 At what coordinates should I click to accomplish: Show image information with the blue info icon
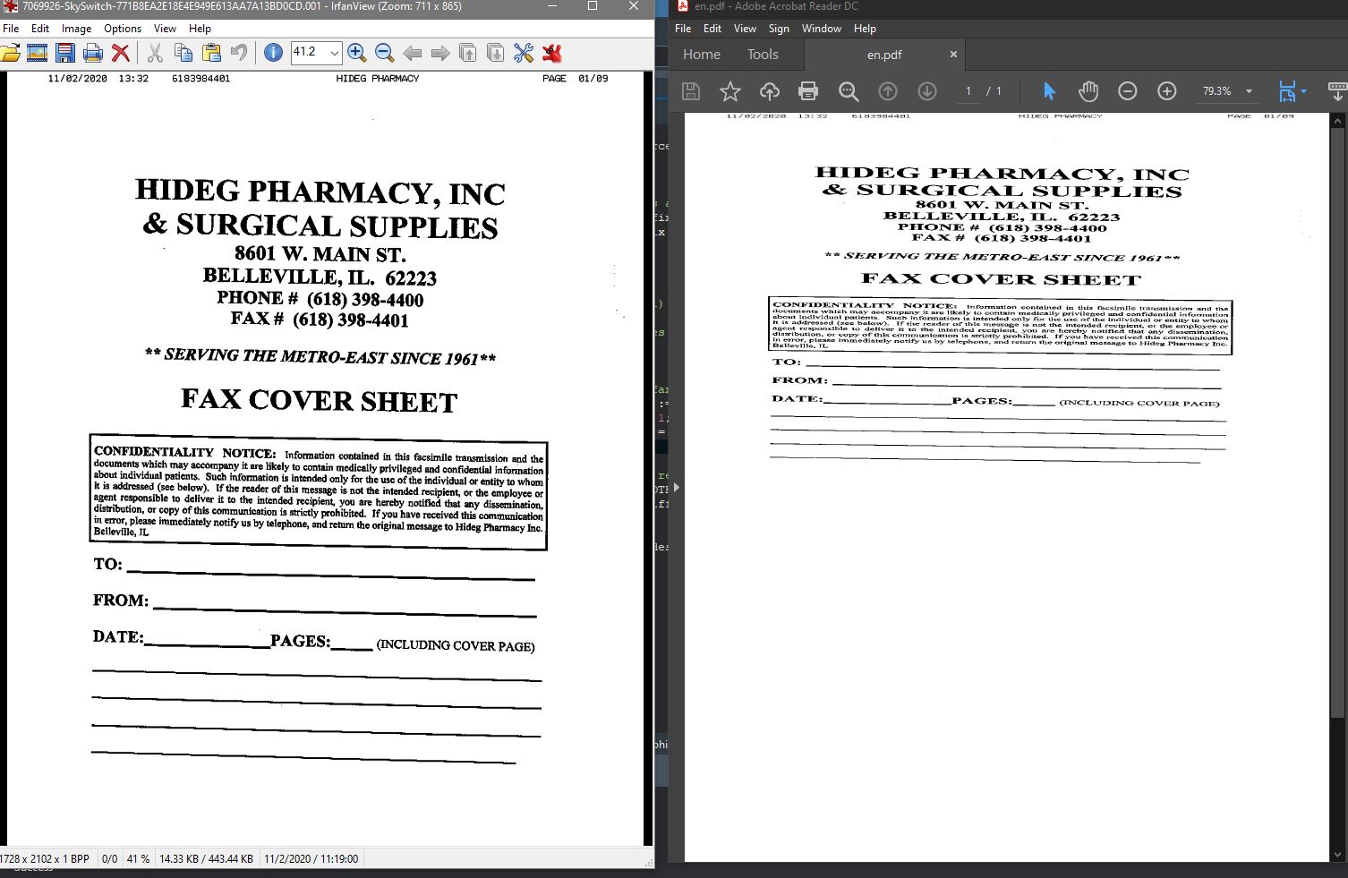click(274, 53)
